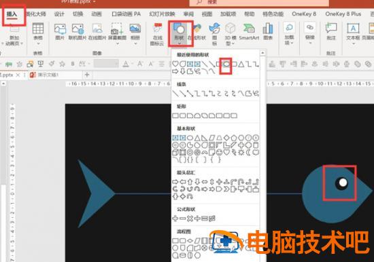Click the shapes panel scroll-up arrow

(262, 53)
